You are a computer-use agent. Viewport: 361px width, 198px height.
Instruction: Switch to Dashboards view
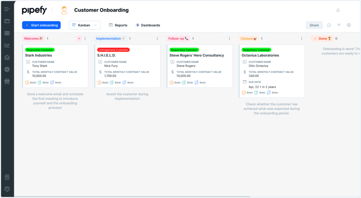tap(148, 25)
